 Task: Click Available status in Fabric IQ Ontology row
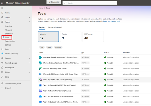coord(109,68)
